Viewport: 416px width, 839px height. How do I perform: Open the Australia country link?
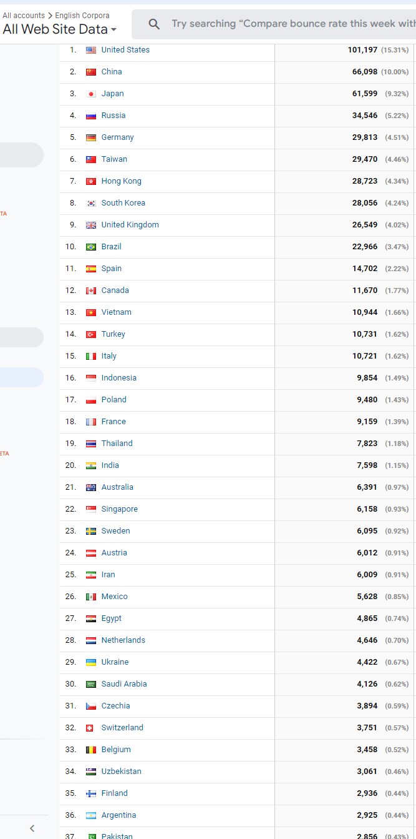(117, 487)
